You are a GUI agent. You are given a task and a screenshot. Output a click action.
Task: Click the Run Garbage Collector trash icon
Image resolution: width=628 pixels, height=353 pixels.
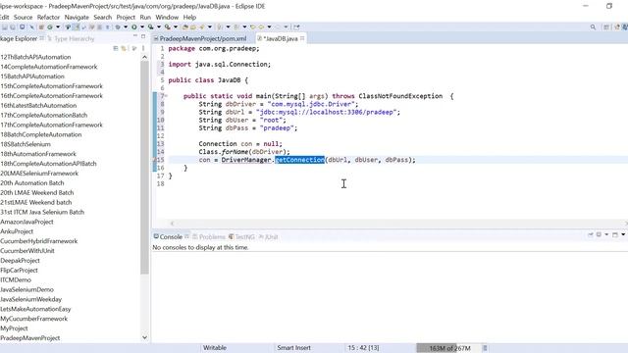(485, 348)
